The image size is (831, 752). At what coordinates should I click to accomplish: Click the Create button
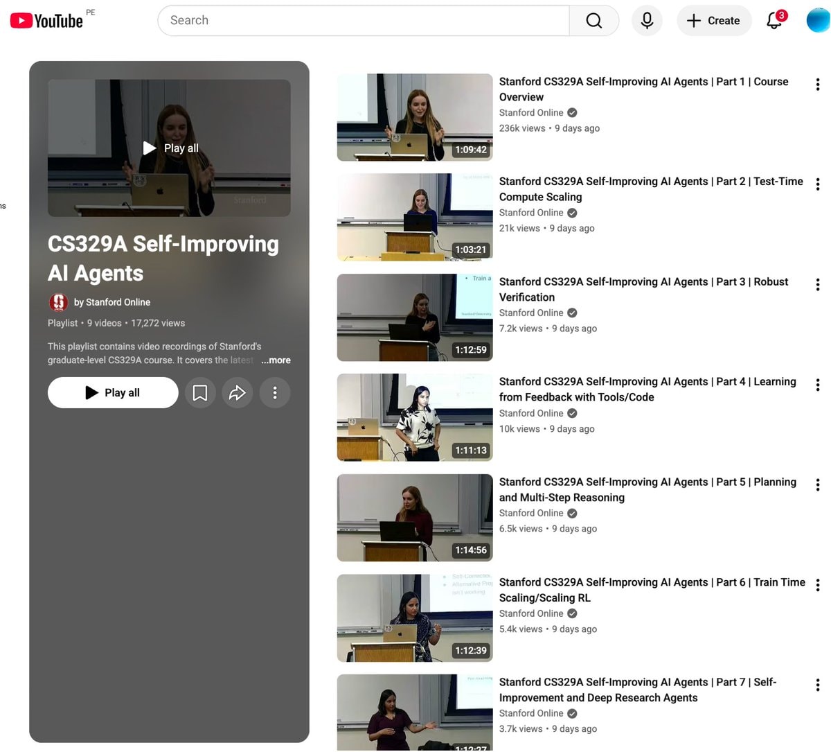point(714,21)
